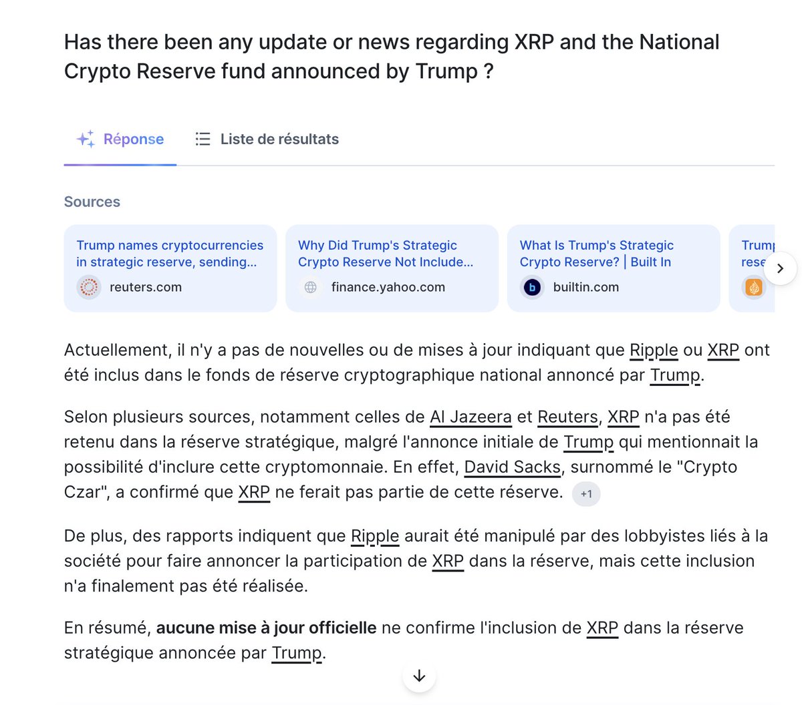Click underlined Ripple in lobbyists paragraph
The image size is (802, 705).
coord(375,536)
